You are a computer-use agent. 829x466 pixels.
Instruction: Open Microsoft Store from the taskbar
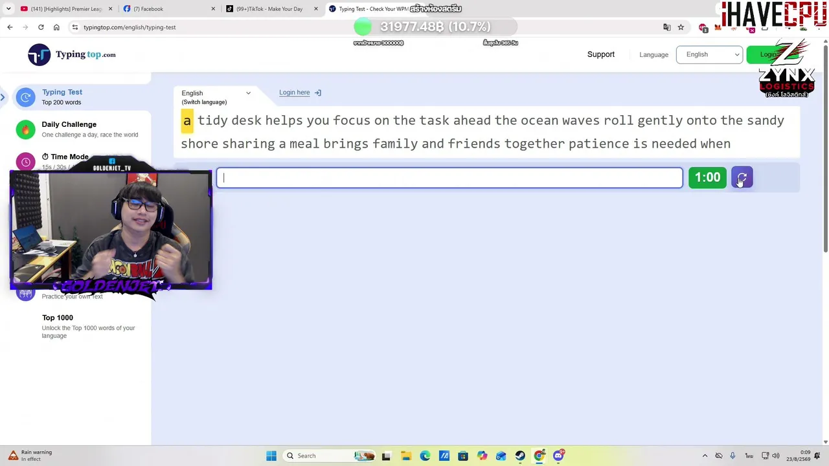[x=463, y=456]
